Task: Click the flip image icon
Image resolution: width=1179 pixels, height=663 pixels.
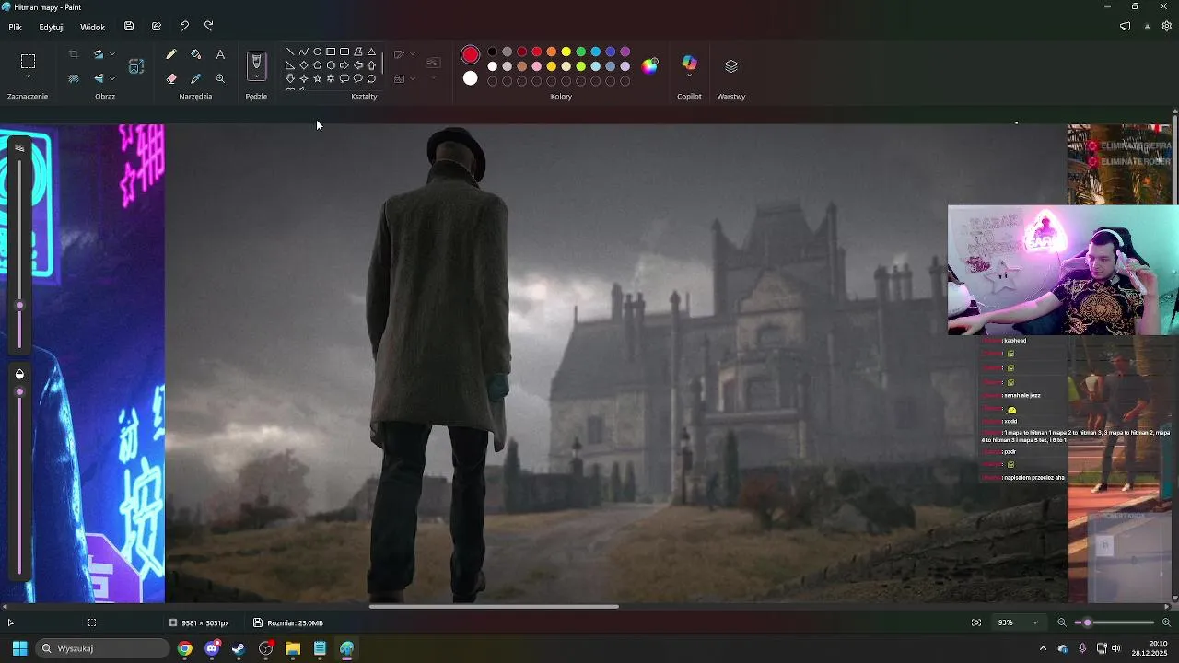Action: pyautogui.click(x=99, y=78)
